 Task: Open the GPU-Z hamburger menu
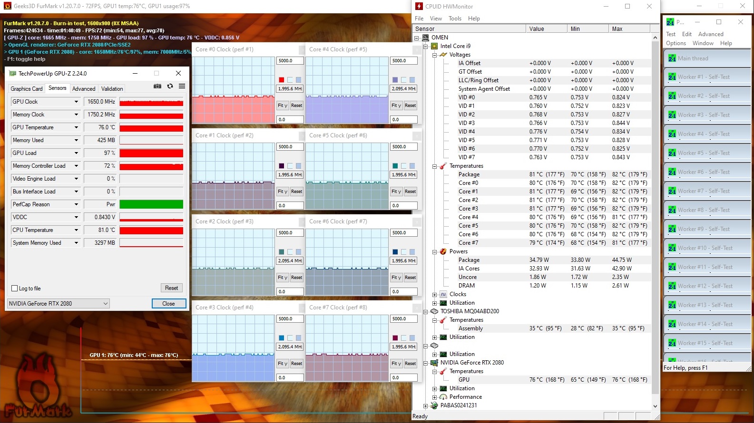pyautogui.click(x=182, y=86)
